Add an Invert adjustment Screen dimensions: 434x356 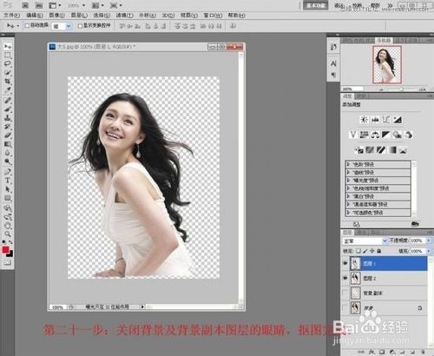(x=358, y=150)
